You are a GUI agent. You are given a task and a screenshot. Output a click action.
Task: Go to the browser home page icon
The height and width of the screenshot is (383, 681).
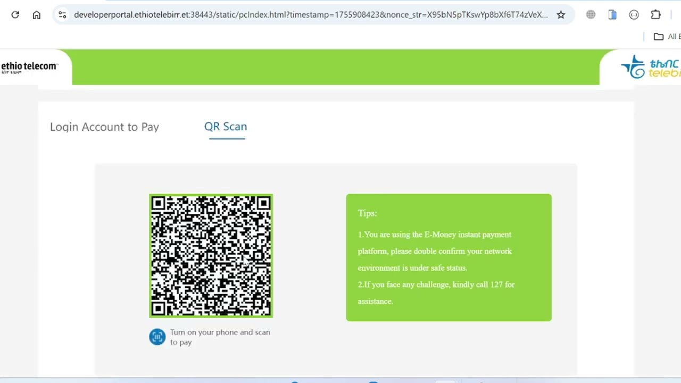(36, 15)
